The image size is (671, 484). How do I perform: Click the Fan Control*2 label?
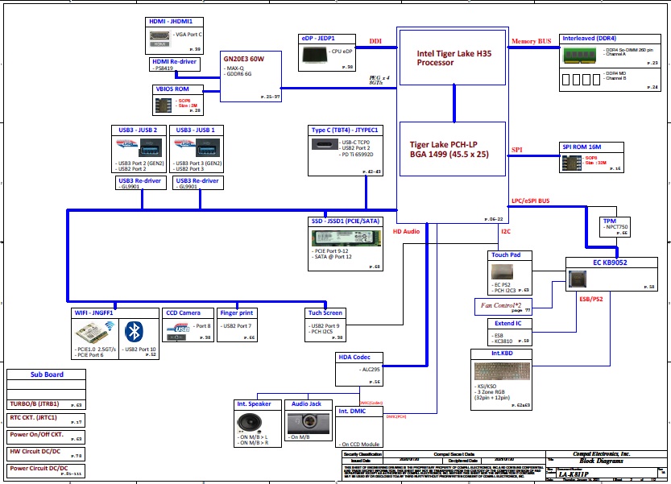pos(501,305)
